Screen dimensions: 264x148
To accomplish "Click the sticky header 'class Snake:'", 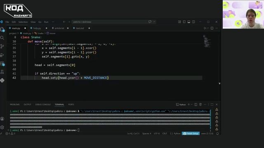I will point(31,37).
